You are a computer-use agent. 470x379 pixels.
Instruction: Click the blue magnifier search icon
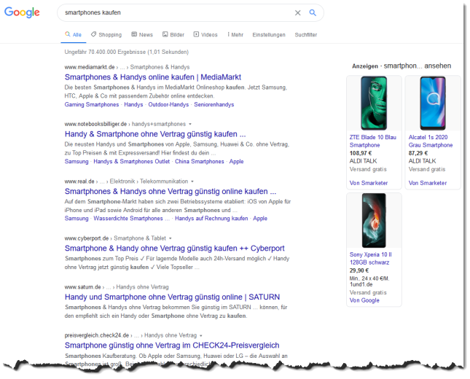click(313, 12)
